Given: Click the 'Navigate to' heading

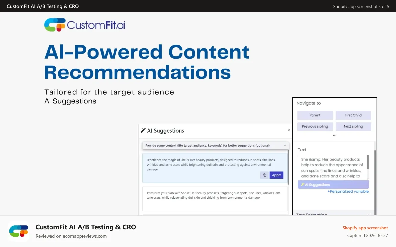Looking at the screenshot, I should click(309, 103).
